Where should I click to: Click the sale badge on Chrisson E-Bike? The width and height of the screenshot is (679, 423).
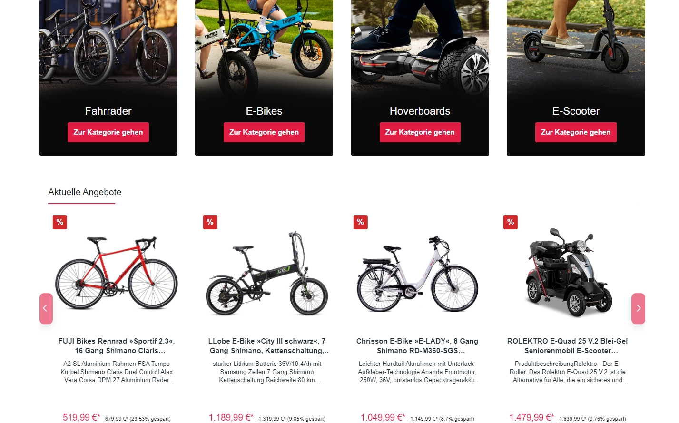360,222
